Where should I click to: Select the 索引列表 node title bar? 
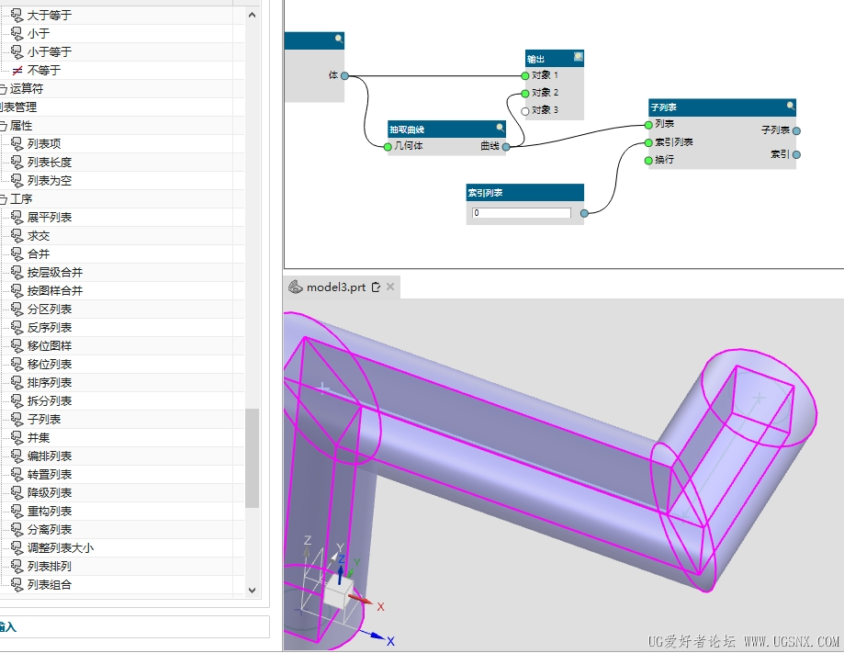point(524,193)
